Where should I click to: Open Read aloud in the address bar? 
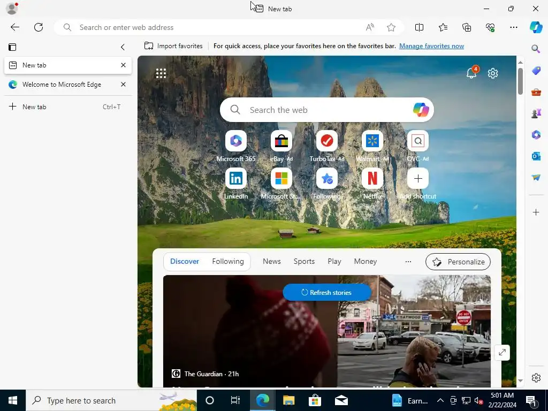point(370,27)
